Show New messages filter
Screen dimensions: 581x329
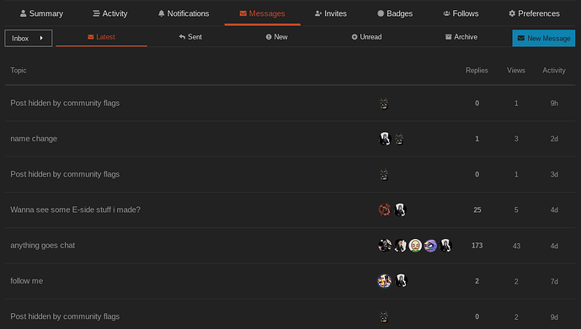276,37
